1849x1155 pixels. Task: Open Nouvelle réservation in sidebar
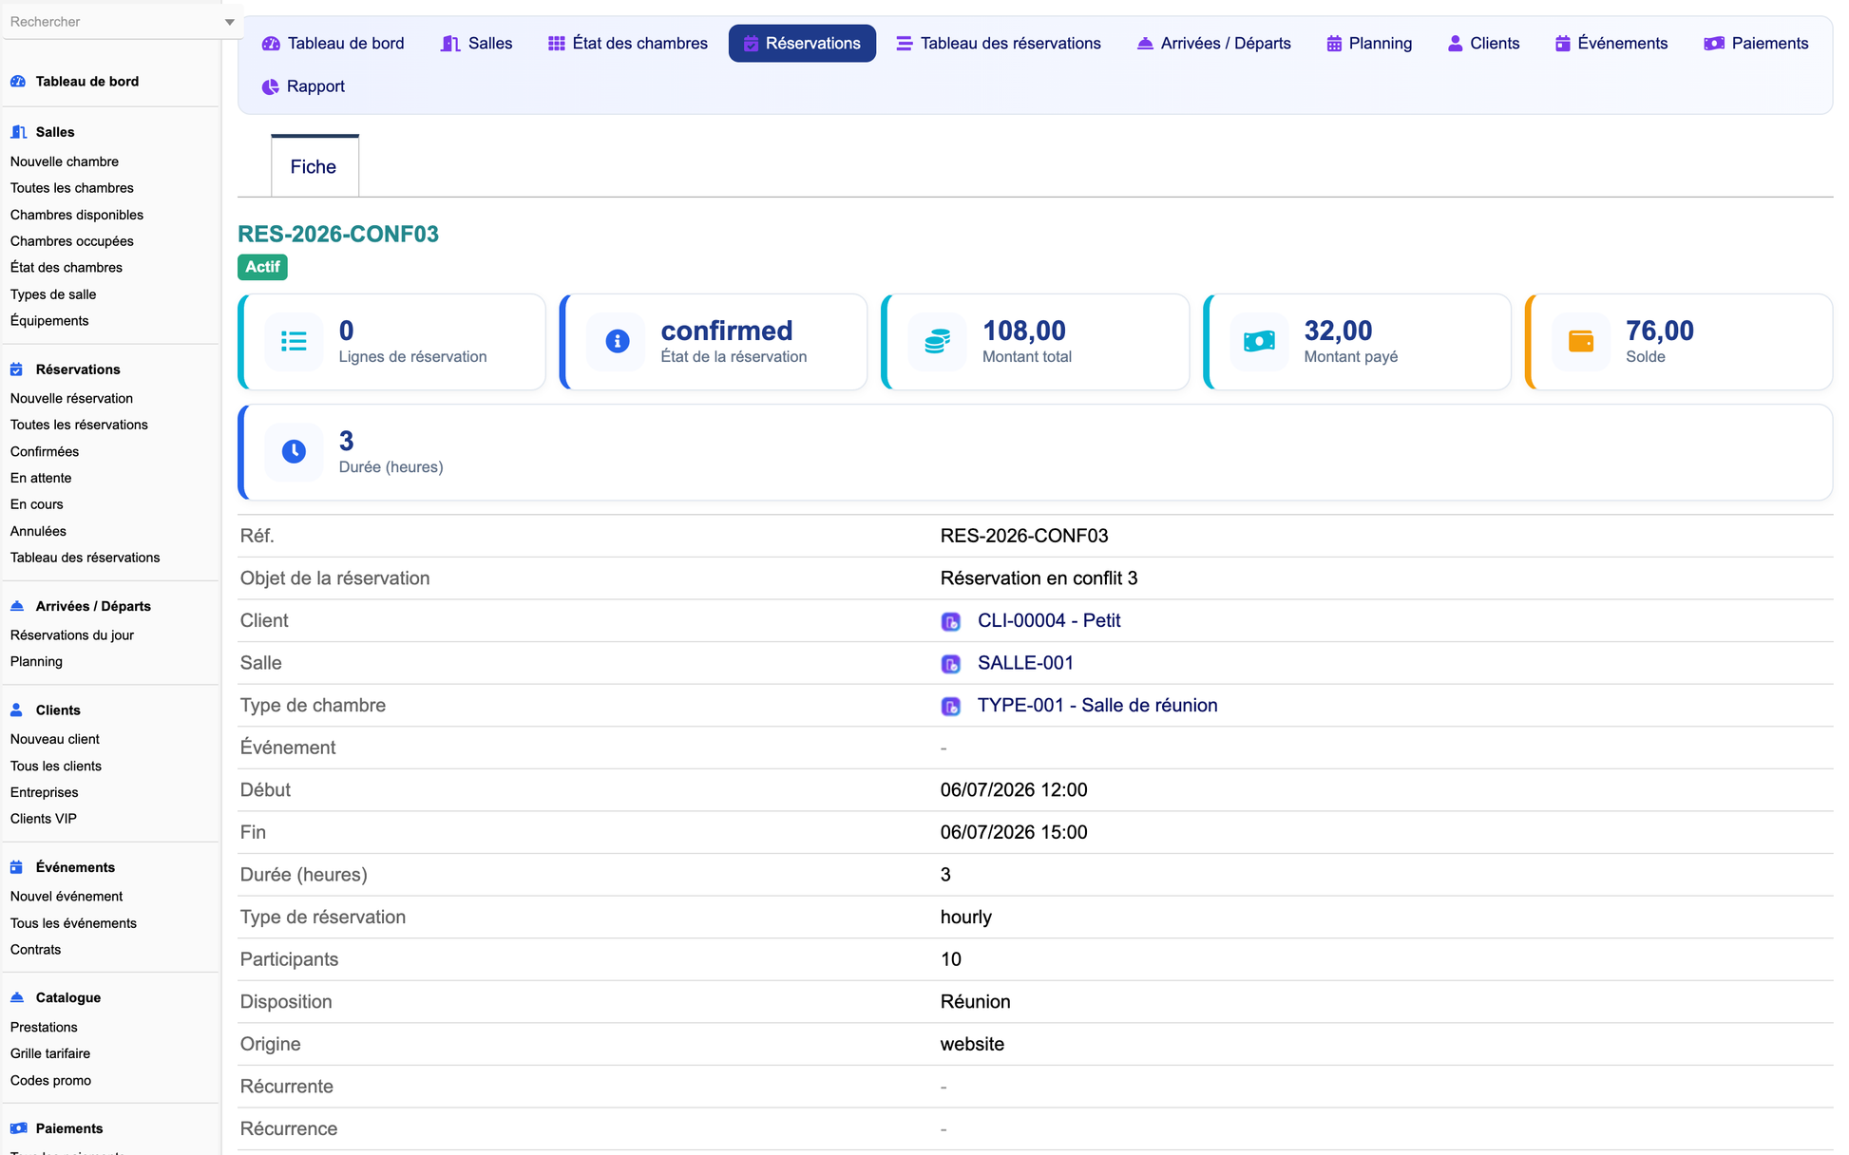tap(71, 398)
